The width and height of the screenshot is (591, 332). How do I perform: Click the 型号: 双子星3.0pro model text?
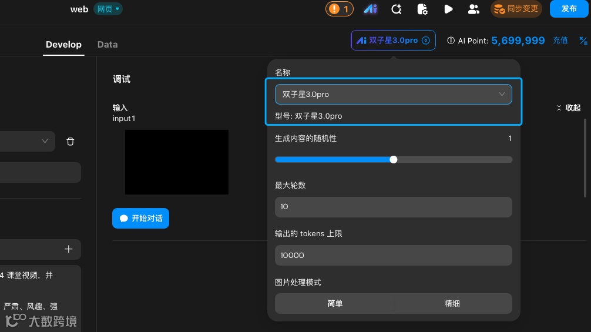point(308,116)
